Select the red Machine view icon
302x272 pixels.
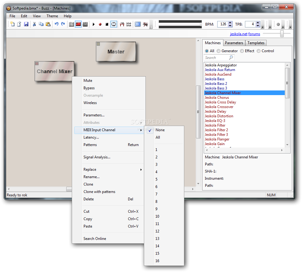click(78, 24)
